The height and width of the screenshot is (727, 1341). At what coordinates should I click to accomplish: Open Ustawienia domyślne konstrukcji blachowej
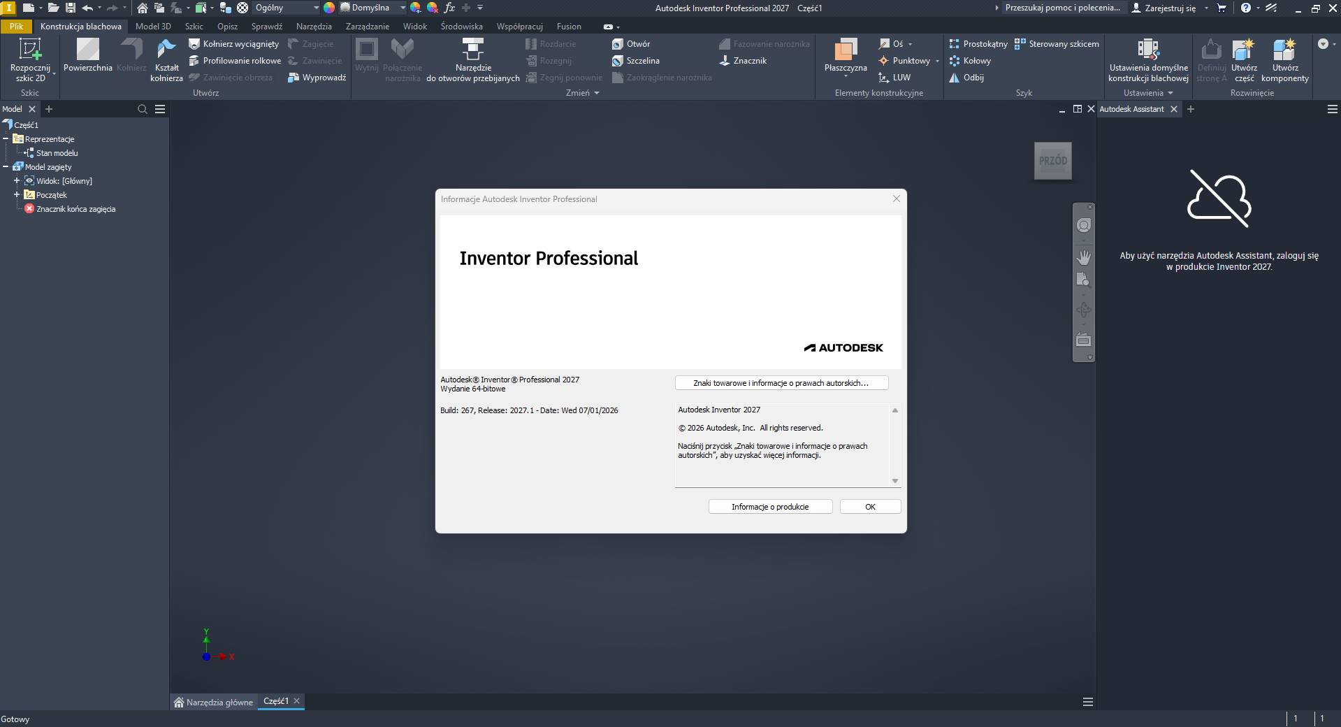(x=1148, y=61)
